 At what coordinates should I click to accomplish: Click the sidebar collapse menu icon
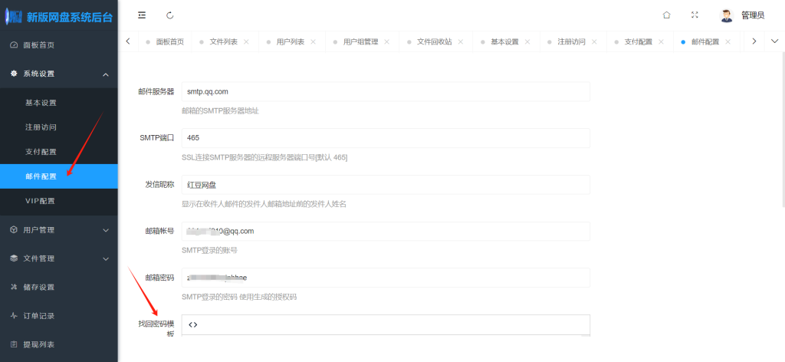click(x=142, y=15)
